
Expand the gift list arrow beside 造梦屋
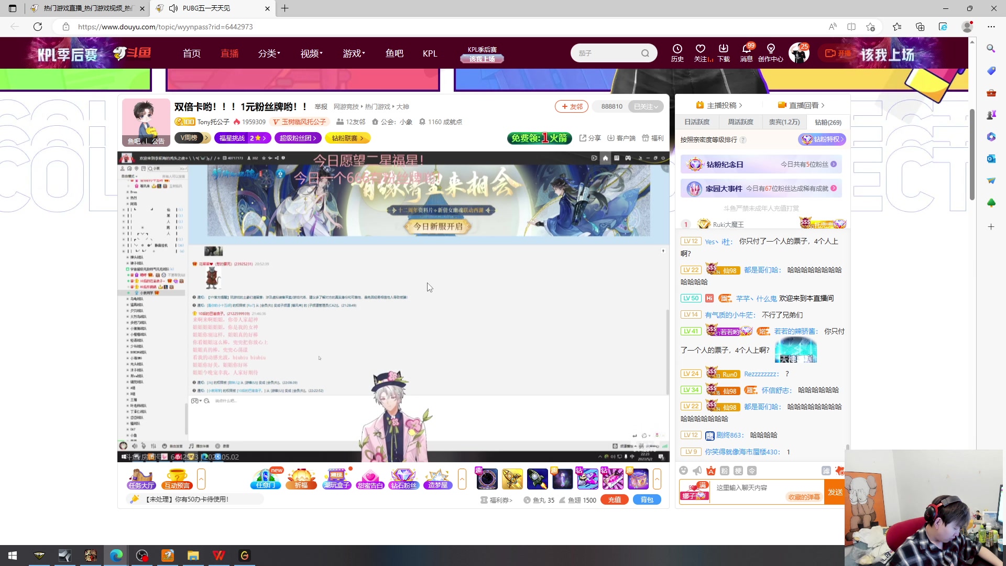pos(462,478)
